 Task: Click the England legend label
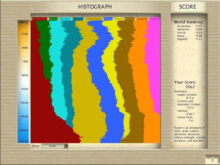[x=142, y=19]
